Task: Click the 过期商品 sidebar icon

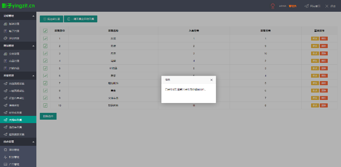Action: click(x=6, y=68)
